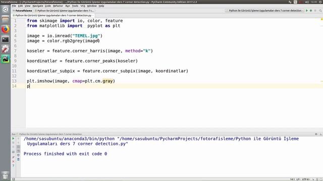Click the UTF-8 encoding in the status bar
The height and width of the screenshot is (181, 323).
306,179
